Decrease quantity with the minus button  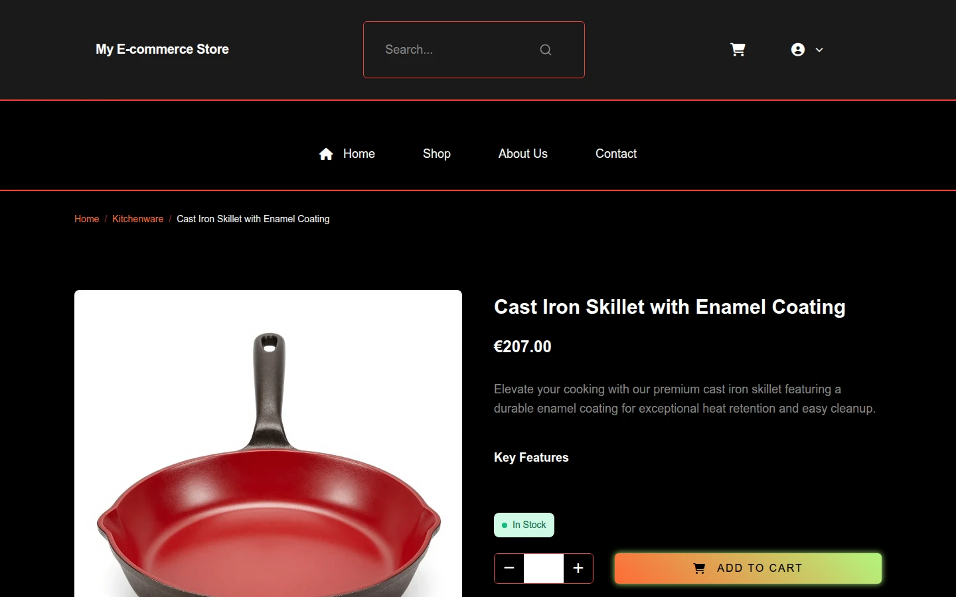509,568
